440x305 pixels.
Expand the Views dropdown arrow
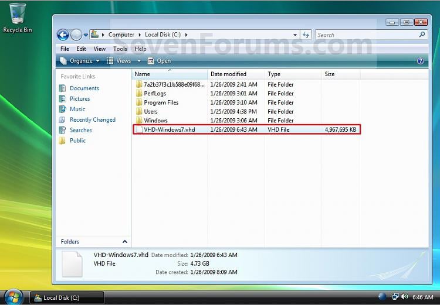coord(138,61)
